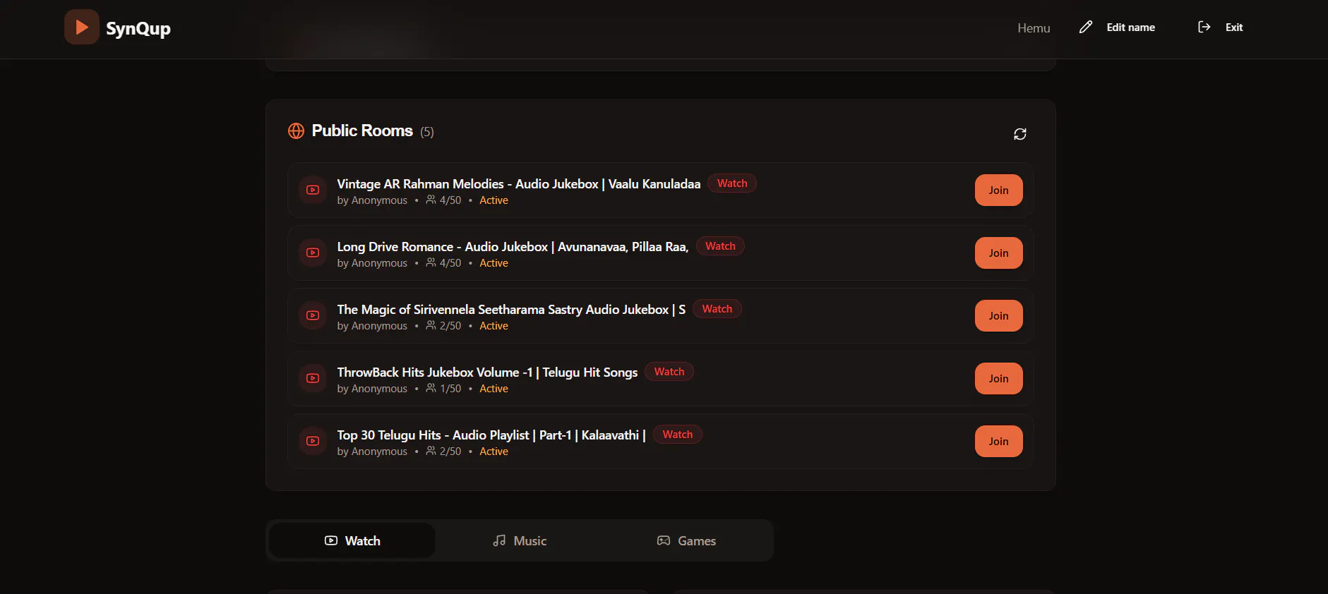Click the people icon in the Long Drive Romance row
Image resolution: width=1328 pixels, height=594 pixels.
pos(431,262)
